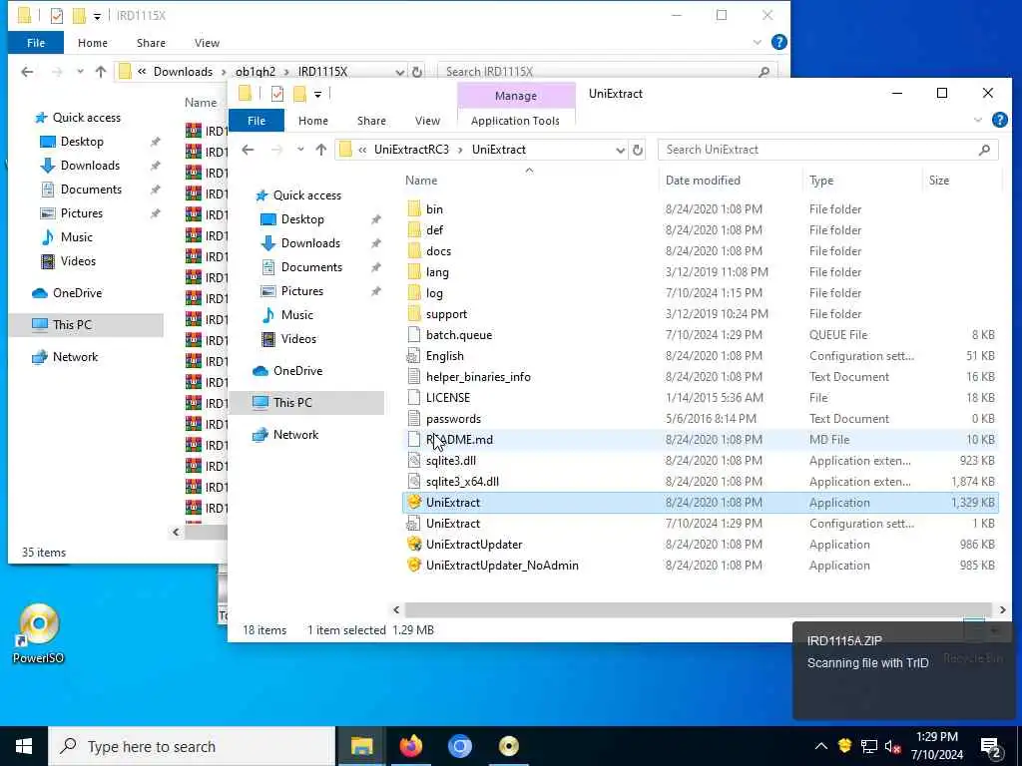Click the log folder icon
Viewport: 1022px width, 766px height.
click(414, 292)
